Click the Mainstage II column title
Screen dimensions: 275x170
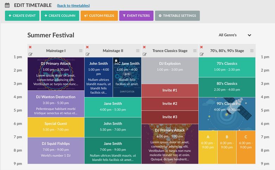pos(113,51)
